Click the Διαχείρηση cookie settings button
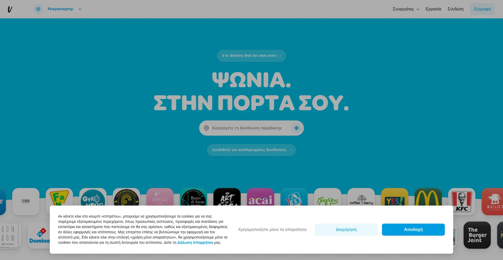 [x=346, y=230]
